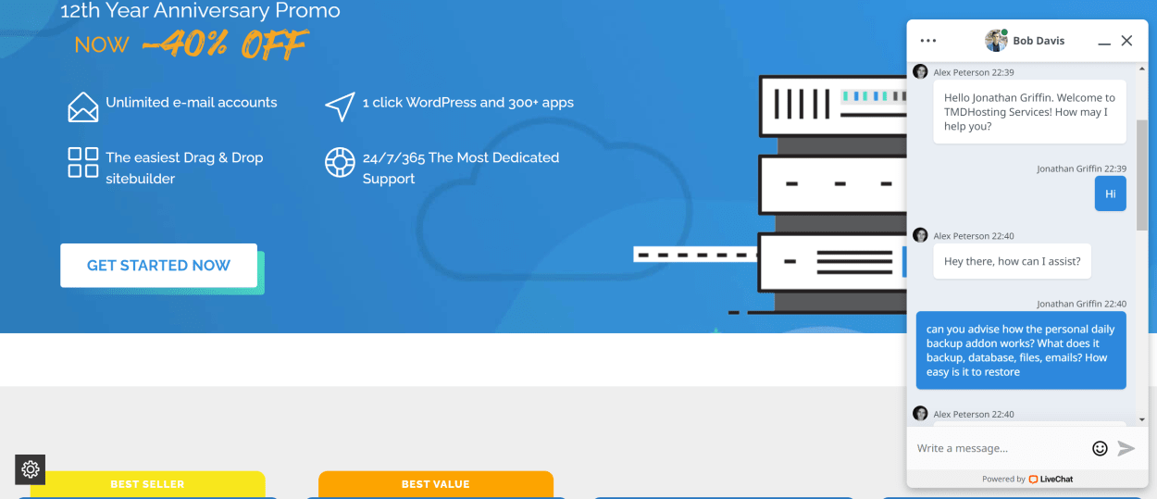The height and width of the screenshot is (499, 1157).
Task: Click the 'NOW -40% OFF' promo text
Action: tap(191, 44)
